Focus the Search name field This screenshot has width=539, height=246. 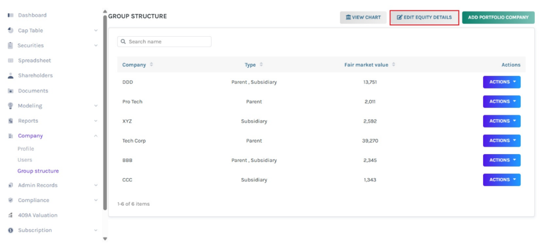(164, 42)
